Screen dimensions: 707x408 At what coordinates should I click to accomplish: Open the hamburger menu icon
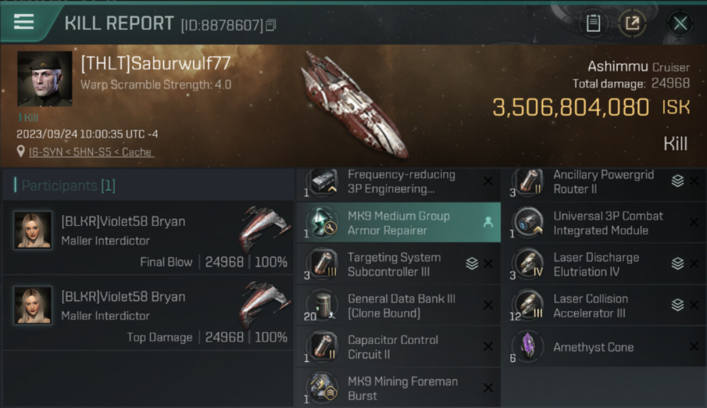tap(23, 22)
